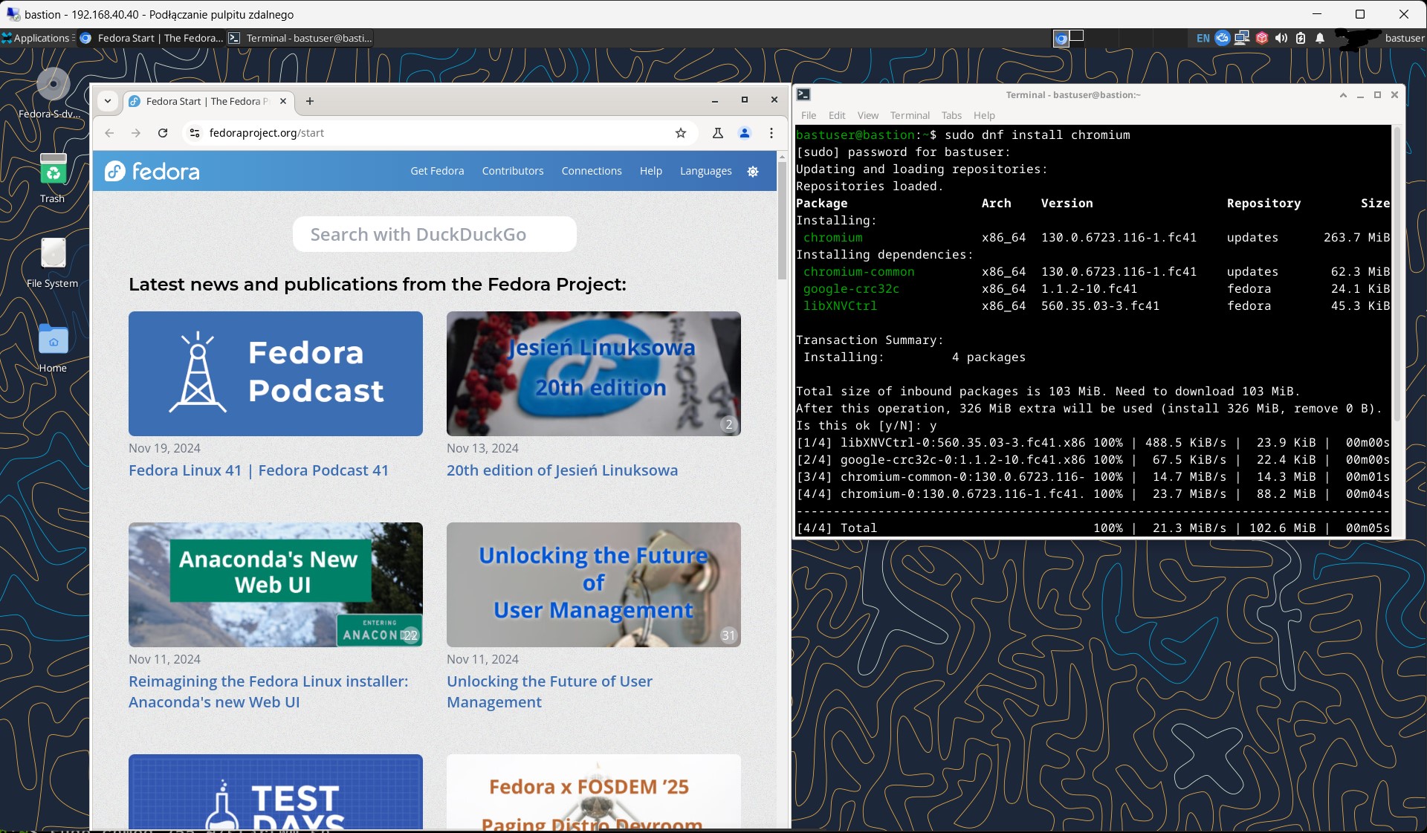Open Chromium three-dot menu

[x=771, y=133]
